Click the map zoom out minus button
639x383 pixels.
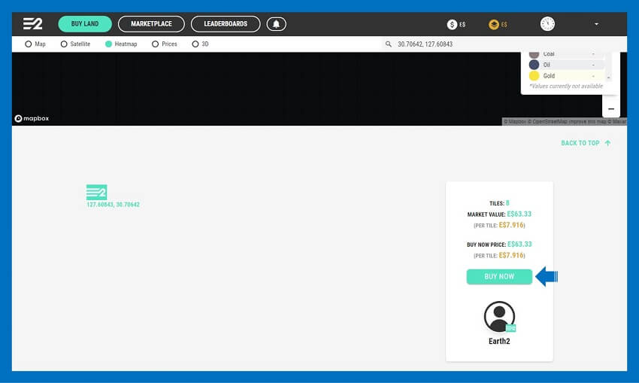pyautogui.click(x=611, y=109)
